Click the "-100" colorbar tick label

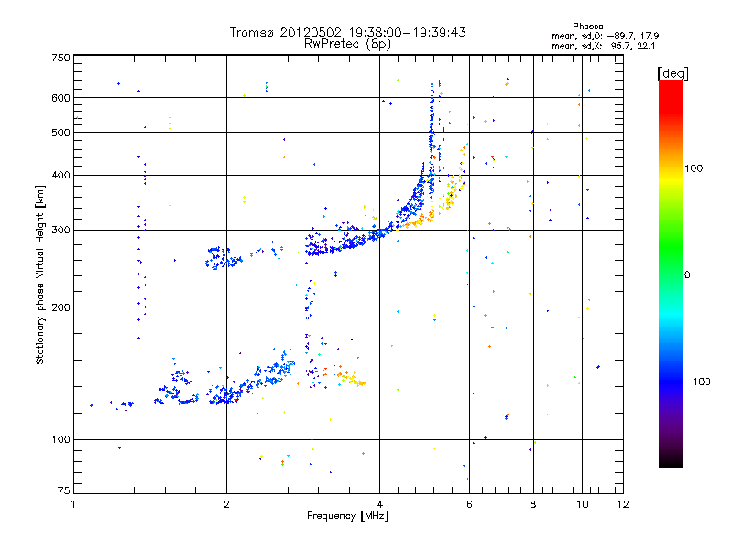pyautogui.click(x=697, y=382)
